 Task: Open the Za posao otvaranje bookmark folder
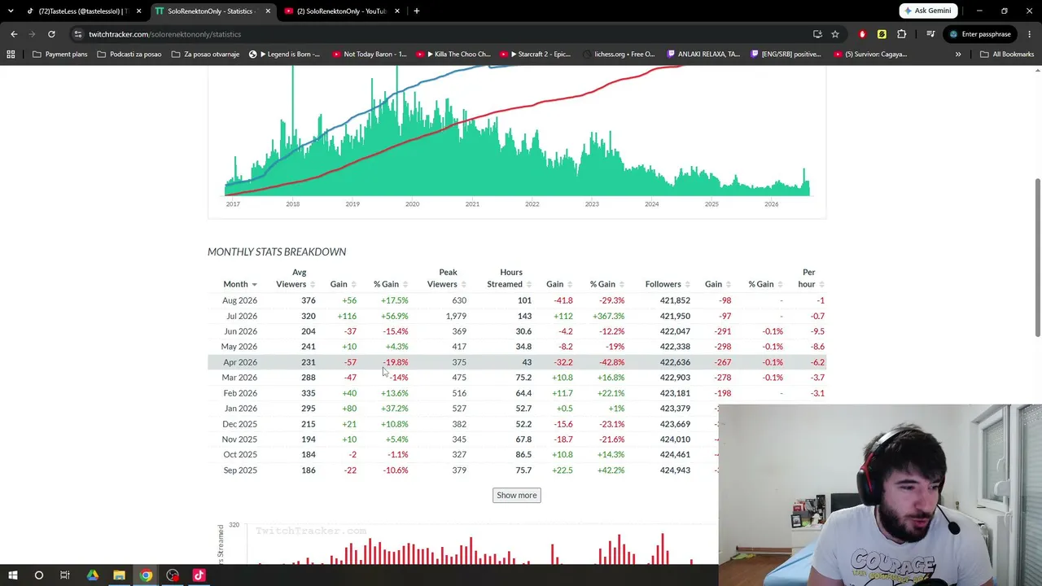pyautogui.click(x=204, y=55)
